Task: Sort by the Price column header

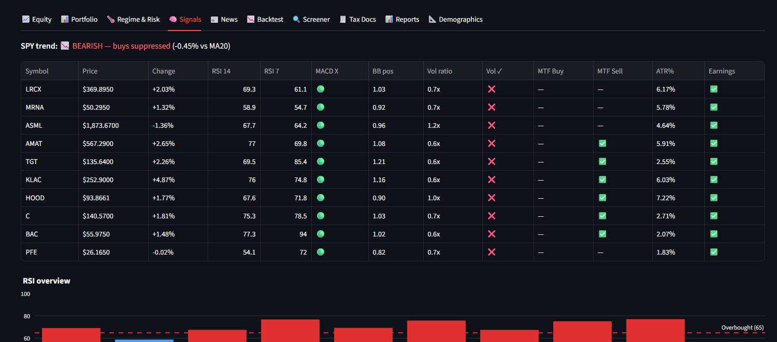Action: [x=113, y=71]
